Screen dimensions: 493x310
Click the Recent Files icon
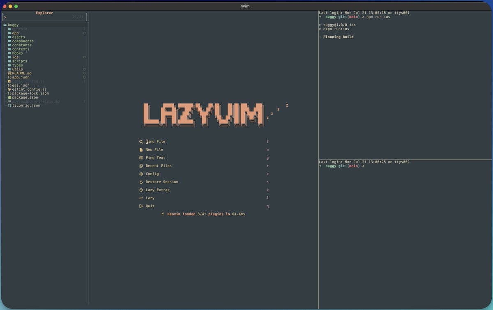(141, 166)
